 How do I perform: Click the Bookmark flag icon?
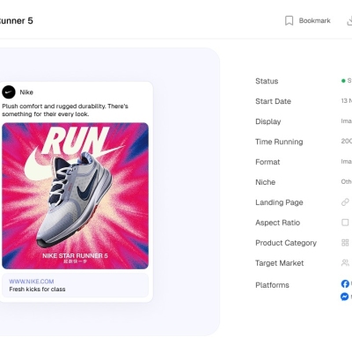tap(289, 20)
